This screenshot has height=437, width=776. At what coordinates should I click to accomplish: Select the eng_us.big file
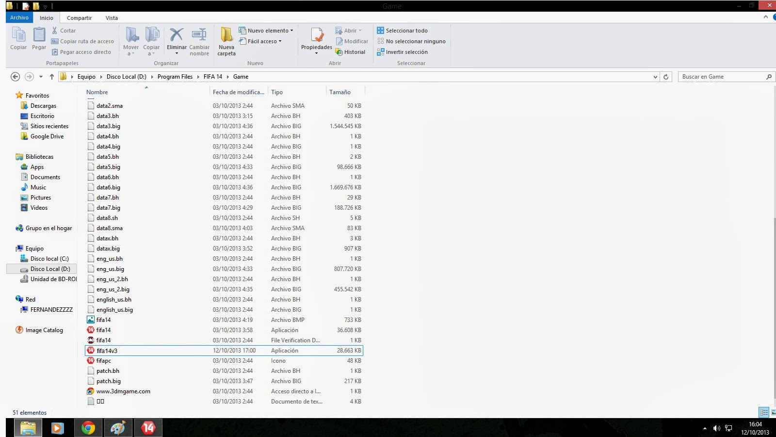[224, 269]
